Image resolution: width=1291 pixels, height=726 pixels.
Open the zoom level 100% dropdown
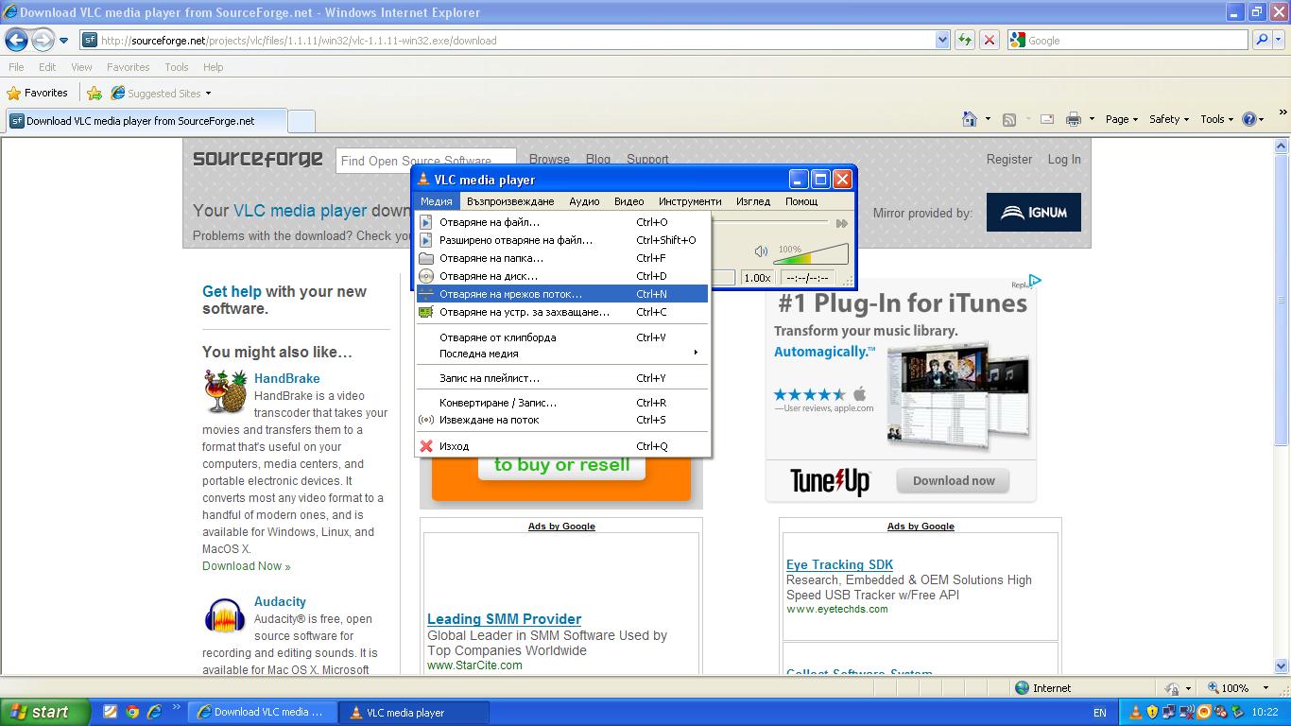coord(1267,688)
